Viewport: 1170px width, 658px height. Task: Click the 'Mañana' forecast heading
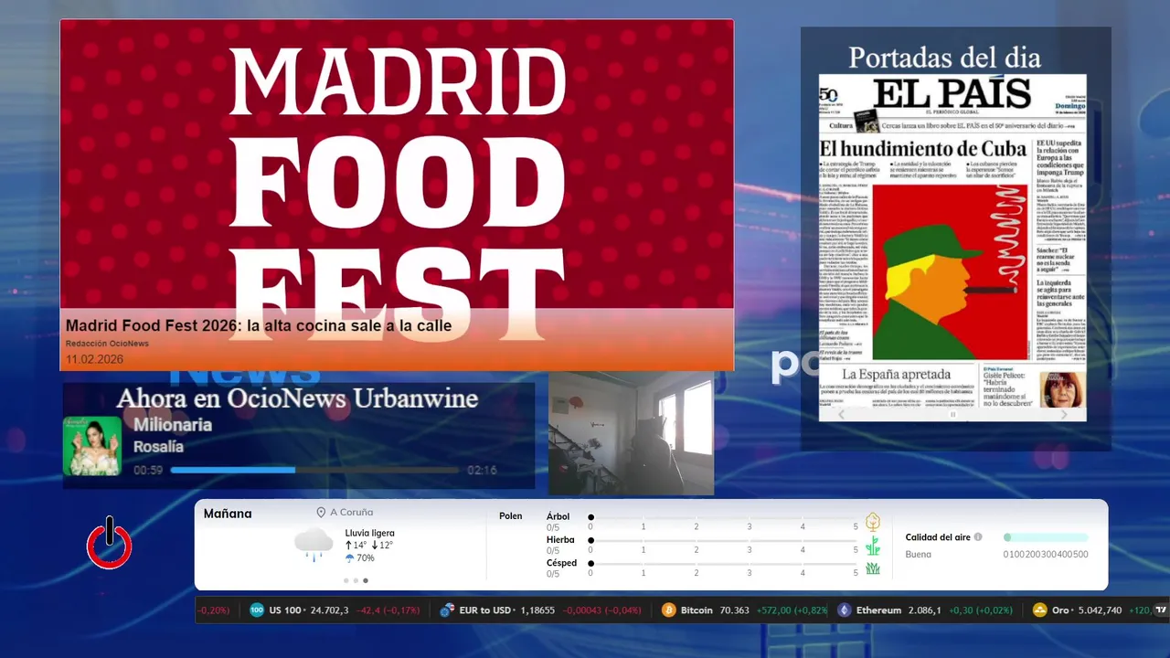click(x=228, y=514)
